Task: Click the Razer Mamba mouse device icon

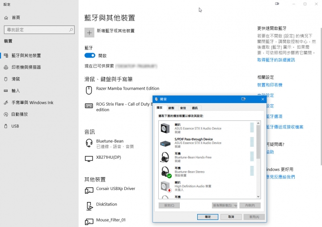Action: [89, 91]
